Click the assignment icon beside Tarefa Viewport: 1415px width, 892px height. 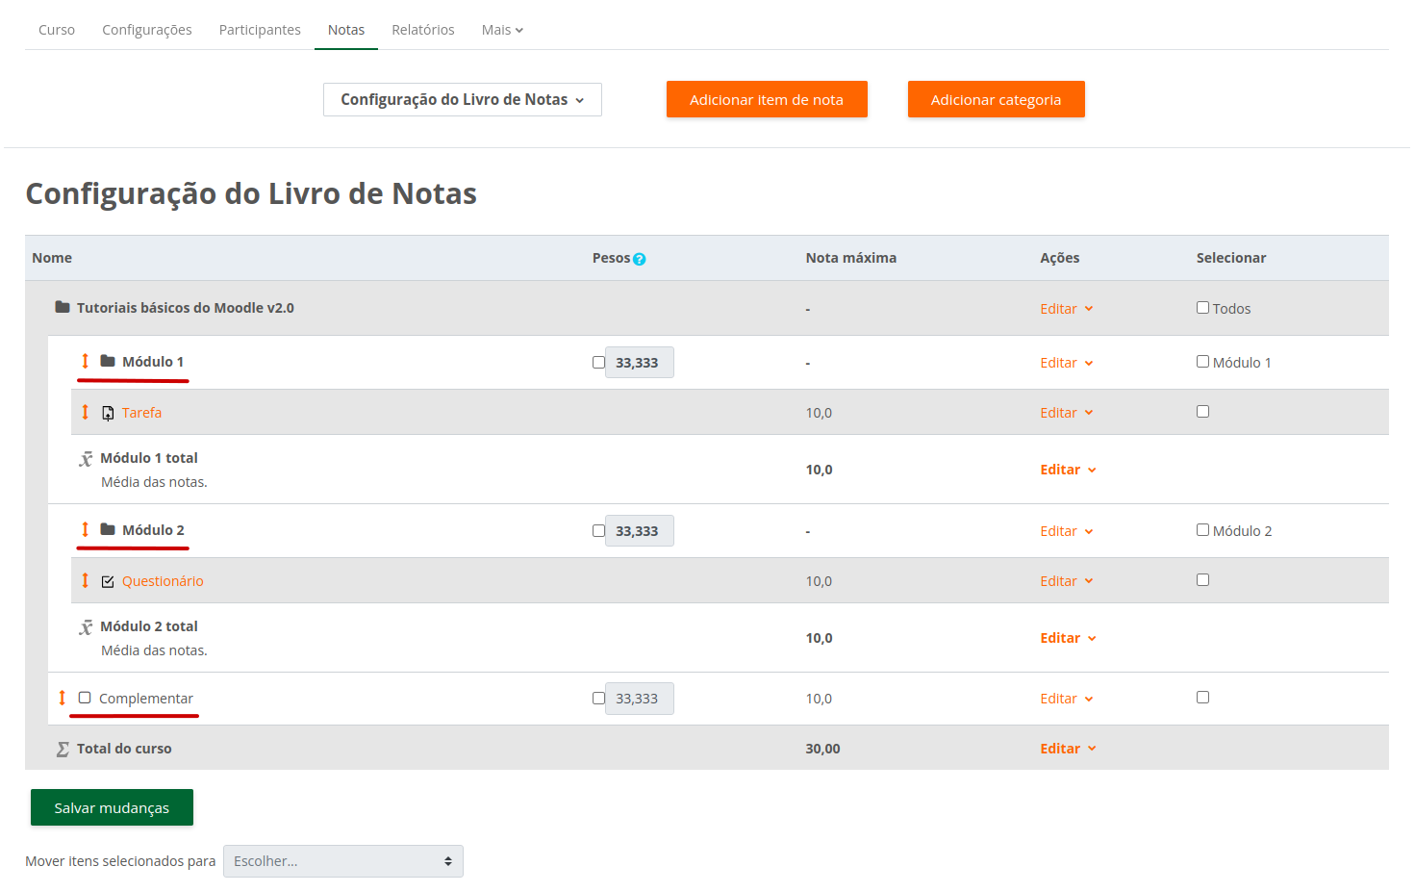click(108, 412)
